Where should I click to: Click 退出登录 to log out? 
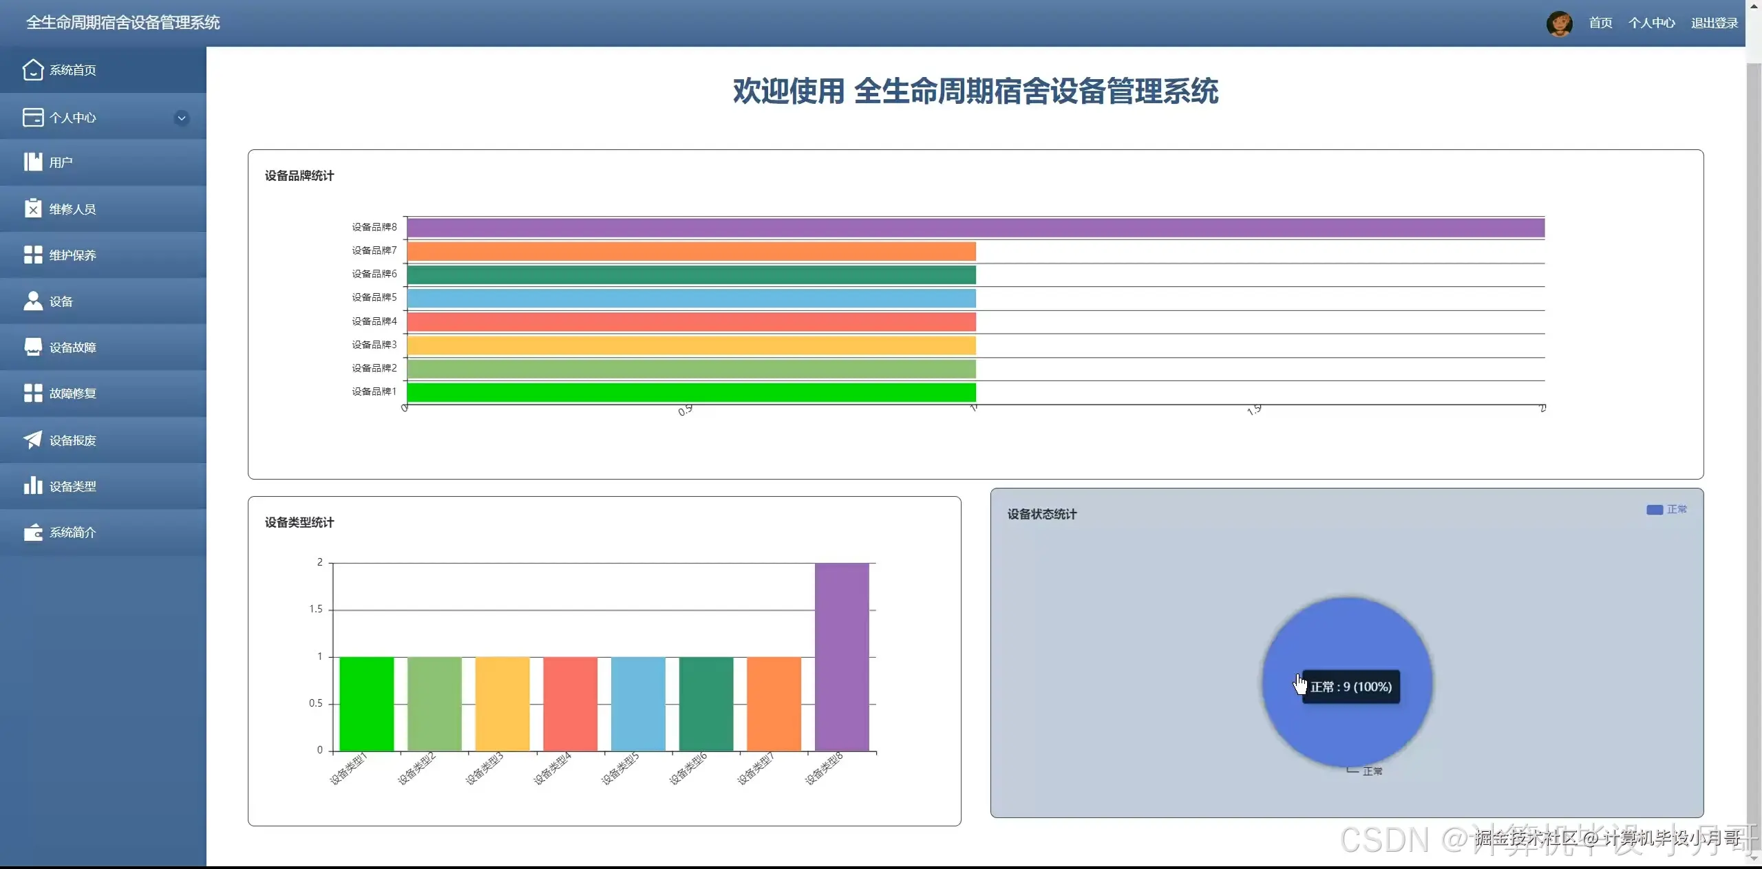coord(1714,23)
